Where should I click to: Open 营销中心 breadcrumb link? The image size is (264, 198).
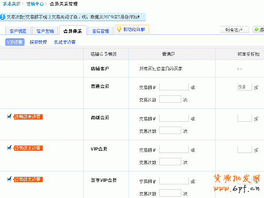(34, 4)
